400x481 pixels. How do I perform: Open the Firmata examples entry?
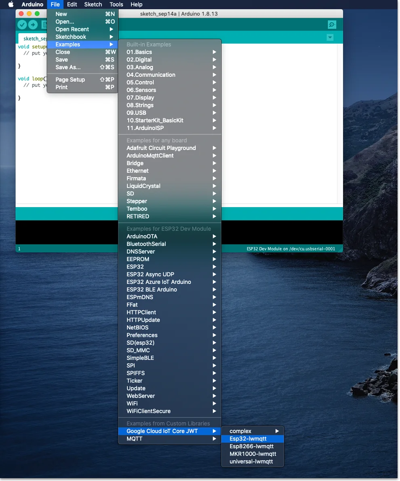pos(170,178)
